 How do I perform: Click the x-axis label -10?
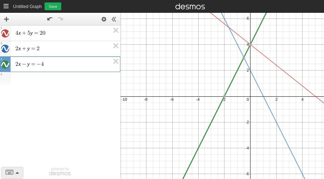124,99
